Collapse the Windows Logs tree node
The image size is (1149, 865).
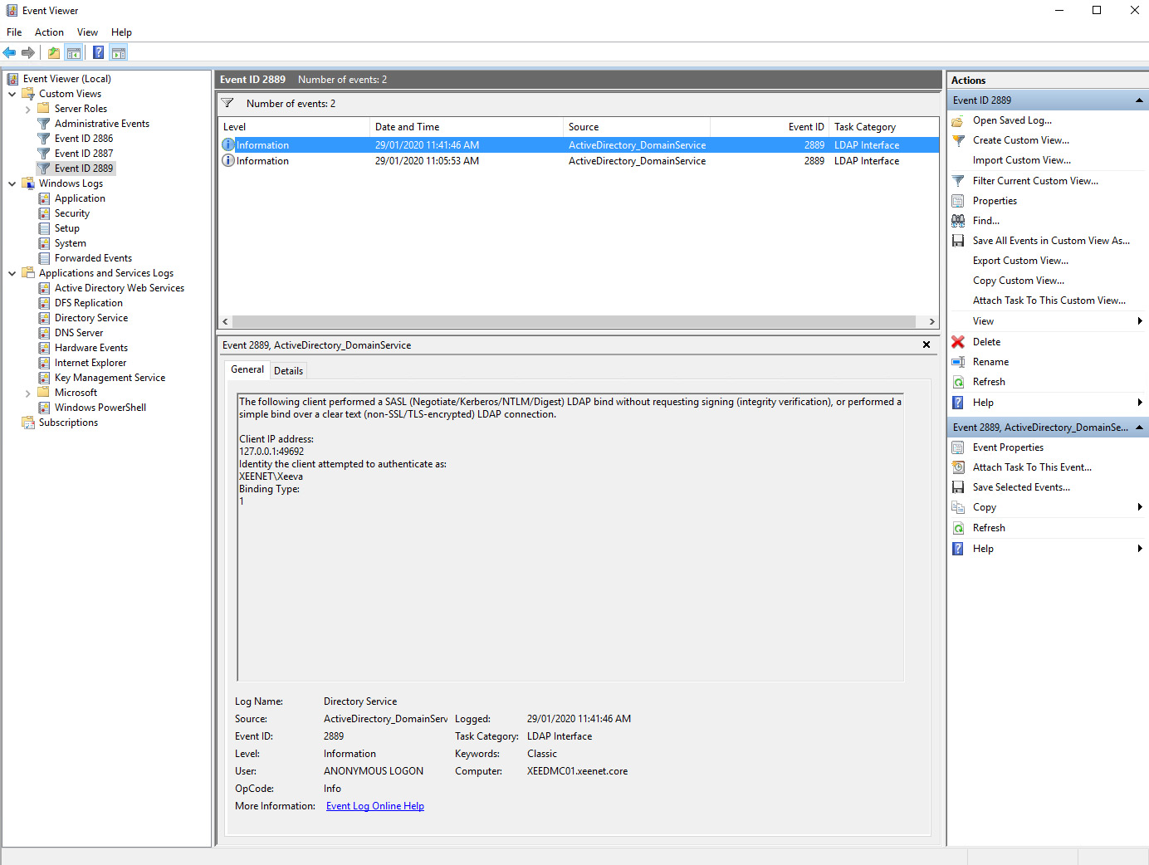pos(12,183)
